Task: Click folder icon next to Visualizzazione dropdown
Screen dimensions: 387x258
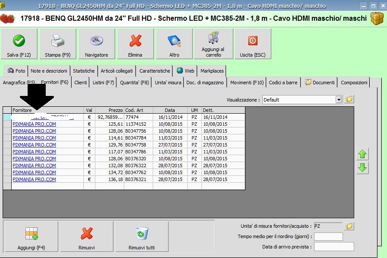Action: [x=349, y=99]
